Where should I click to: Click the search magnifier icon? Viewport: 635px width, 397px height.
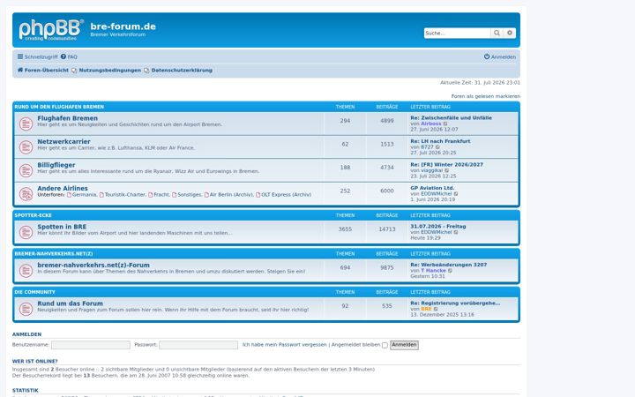tap(497, 33)
